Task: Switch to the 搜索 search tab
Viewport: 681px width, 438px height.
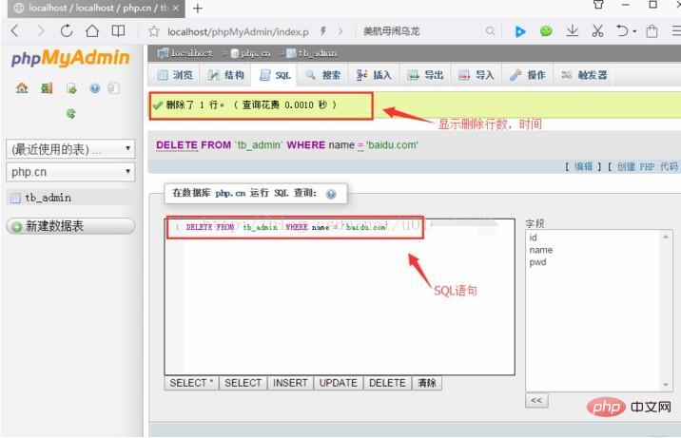Action: (323, 75)
